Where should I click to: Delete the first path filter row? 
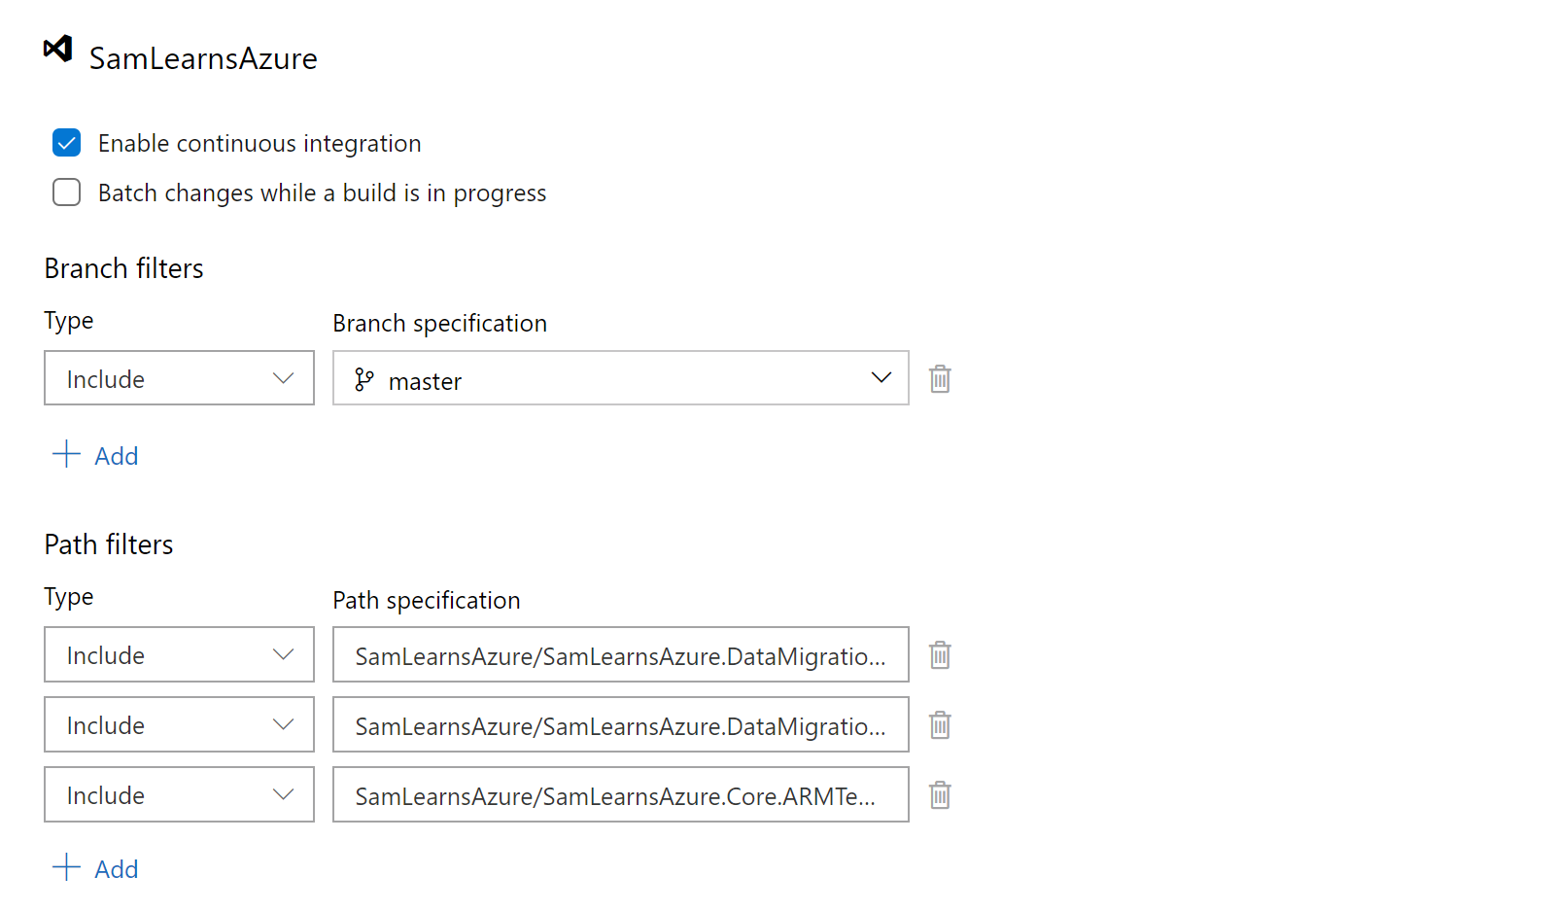point(940,655)
